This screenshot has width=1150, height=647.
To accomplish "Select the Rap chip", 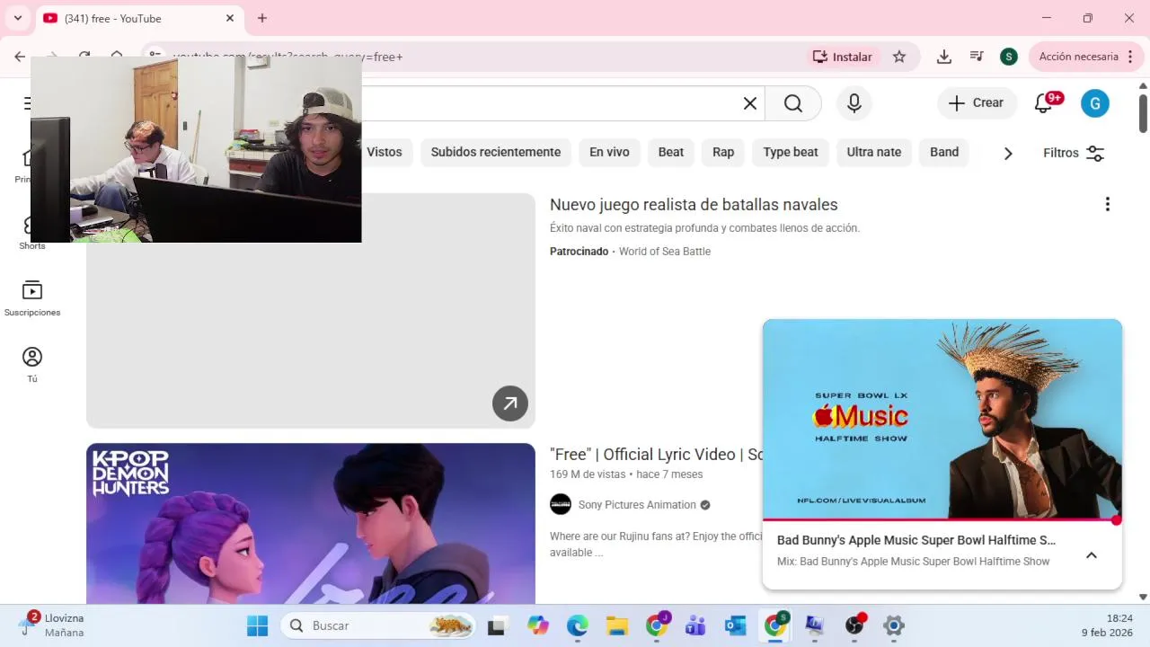I will click(x=723, y=152).
